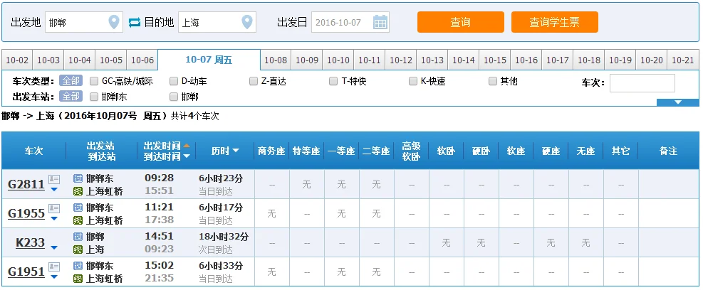Click the terminal icon for G2811 上海虹桥
Image resolution: width=703 pixels, height=290 pixels.
coord(78,191)
